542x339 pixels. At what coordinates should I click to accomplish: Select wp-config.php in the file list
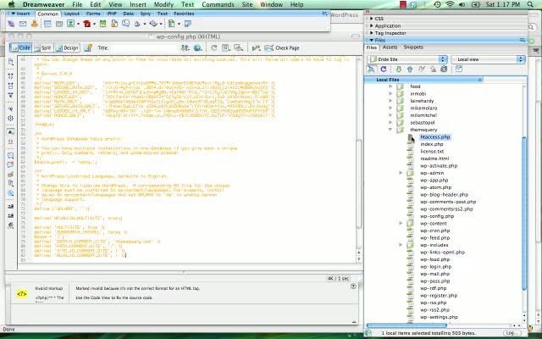[437, 216]
